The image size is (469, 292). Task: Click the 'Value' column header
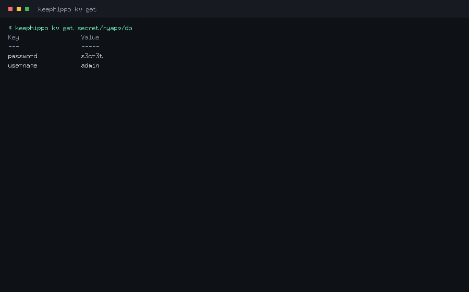[x=90, y=37]
